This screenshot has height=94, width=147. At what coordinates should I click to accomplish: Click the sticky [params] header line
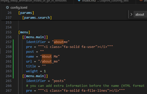[26, 13]
